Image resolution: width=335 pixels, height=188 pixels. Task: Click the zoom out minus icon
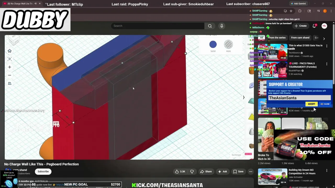tap(9, 75)
